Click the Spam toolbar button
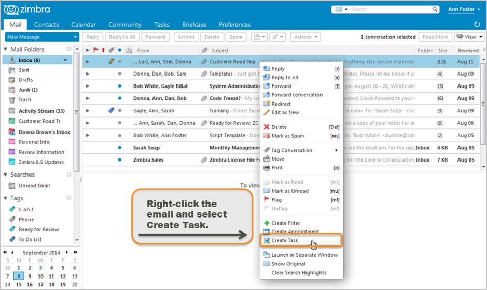Image resolution: width=487 pixels, height=290 pixels. pos(236,37)
